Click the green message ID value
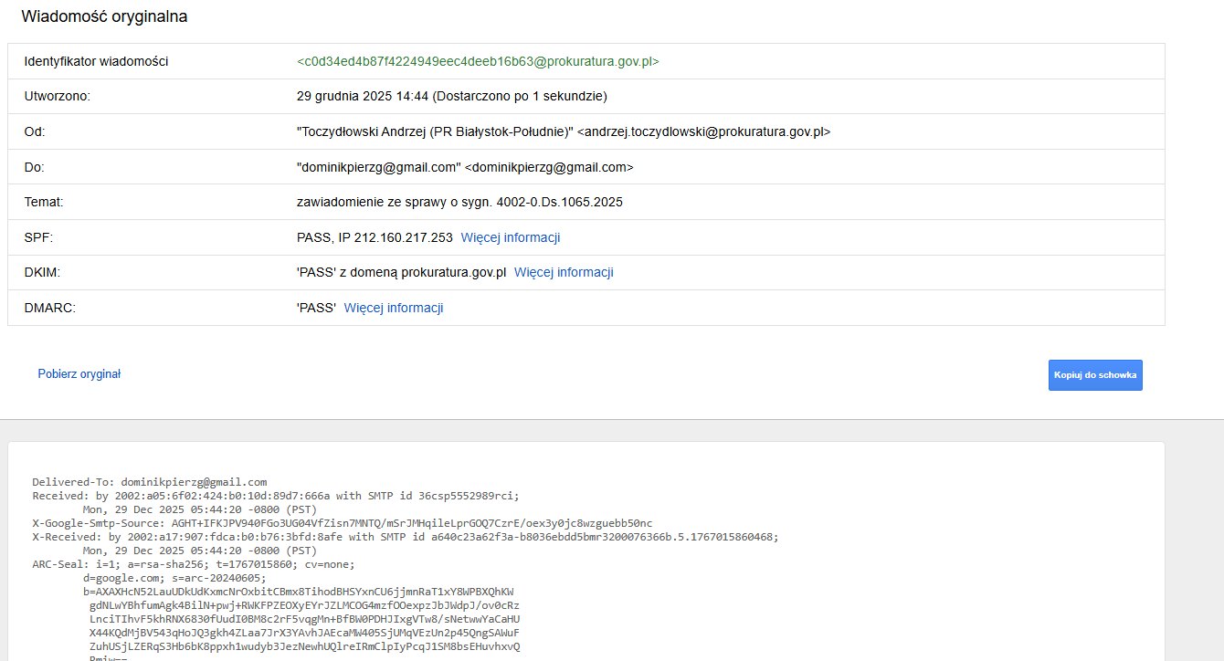 pos(478,61)
